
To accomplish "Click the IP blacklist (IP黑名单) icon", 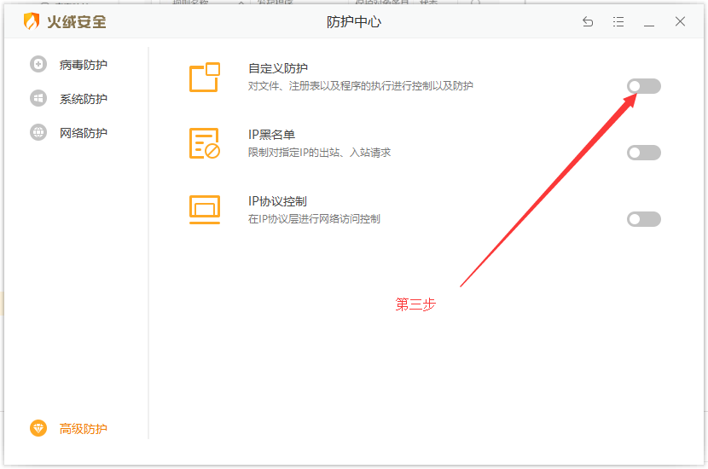I will pos(205,143).
